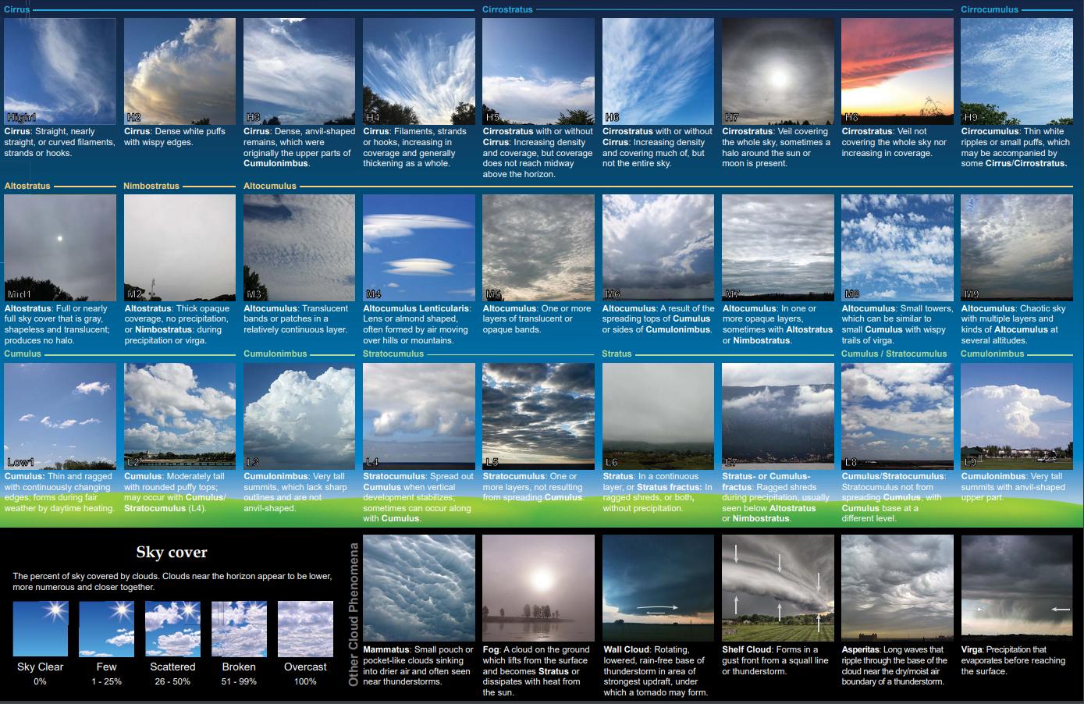Screen dimensions: 1084x704
Task: Click the Sky cover heading
Action: [171, 552]
